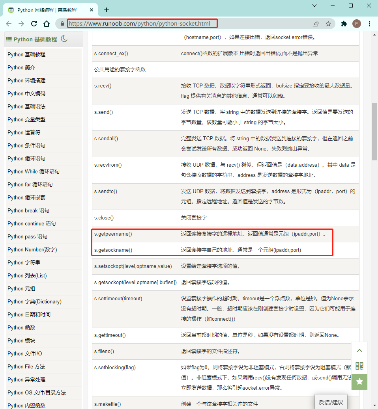This screenshot has width=378, height=409.
Task: Click the s.recv() function cell
Action: [135, 91]
